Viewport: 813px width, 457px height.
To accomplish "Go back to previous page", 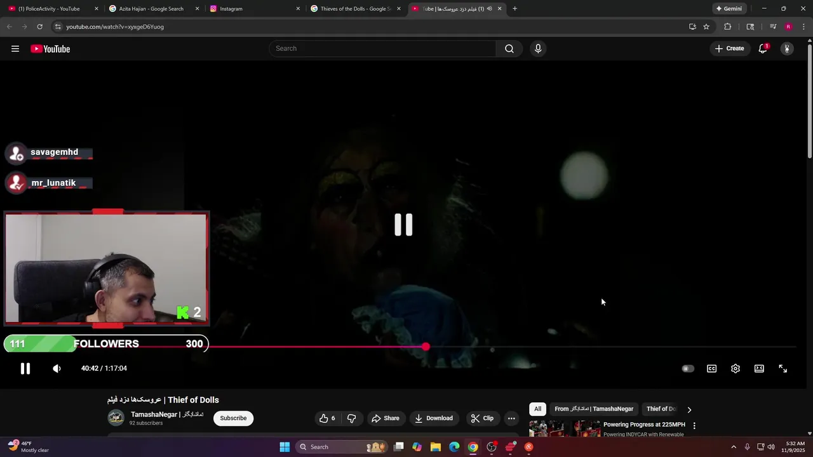I will pyautogui.click(x=10, y=27).
